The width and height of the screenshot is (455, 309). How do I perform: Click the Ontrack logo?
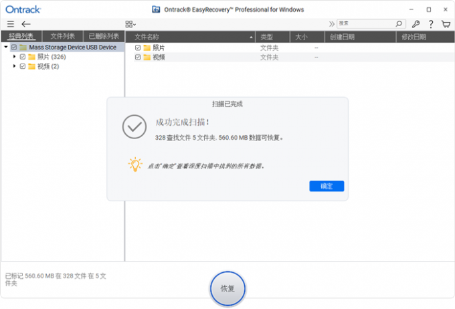coord(23,9)
